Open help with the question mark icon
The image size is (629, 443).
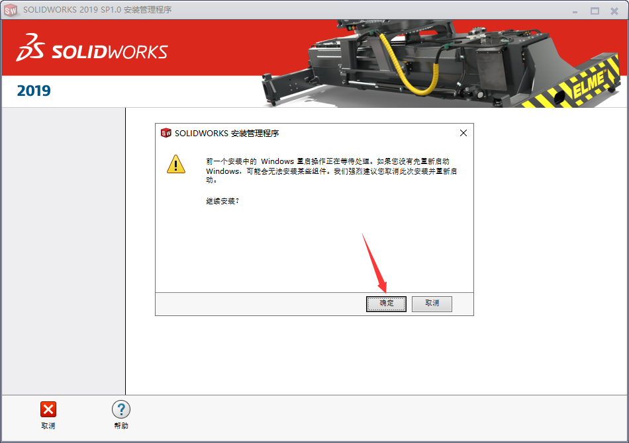[x=121, y=409]
